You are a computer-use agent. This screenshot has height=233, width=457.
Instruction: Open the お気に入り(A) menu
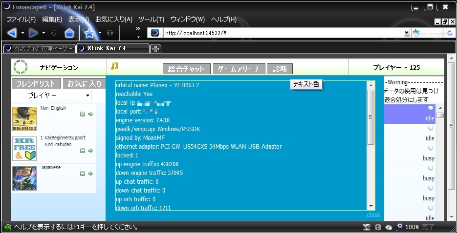(x=114, y=19)
